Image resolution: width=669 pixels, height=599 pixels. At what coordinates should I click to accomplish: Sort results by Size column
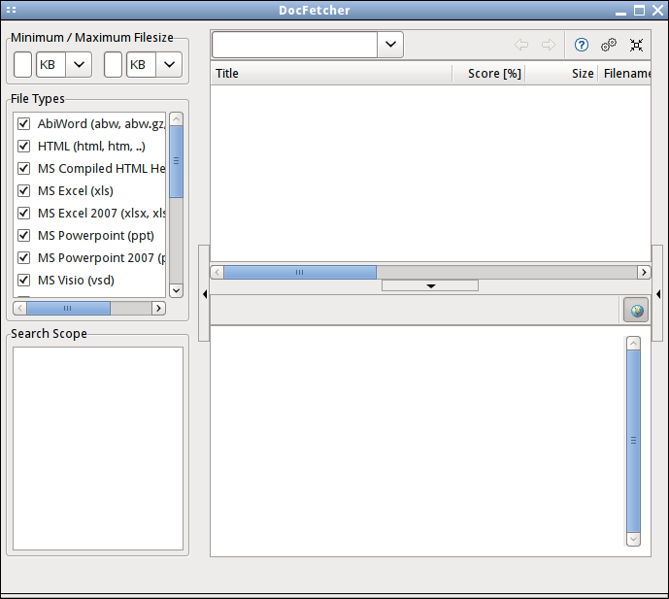pos(561,73)
